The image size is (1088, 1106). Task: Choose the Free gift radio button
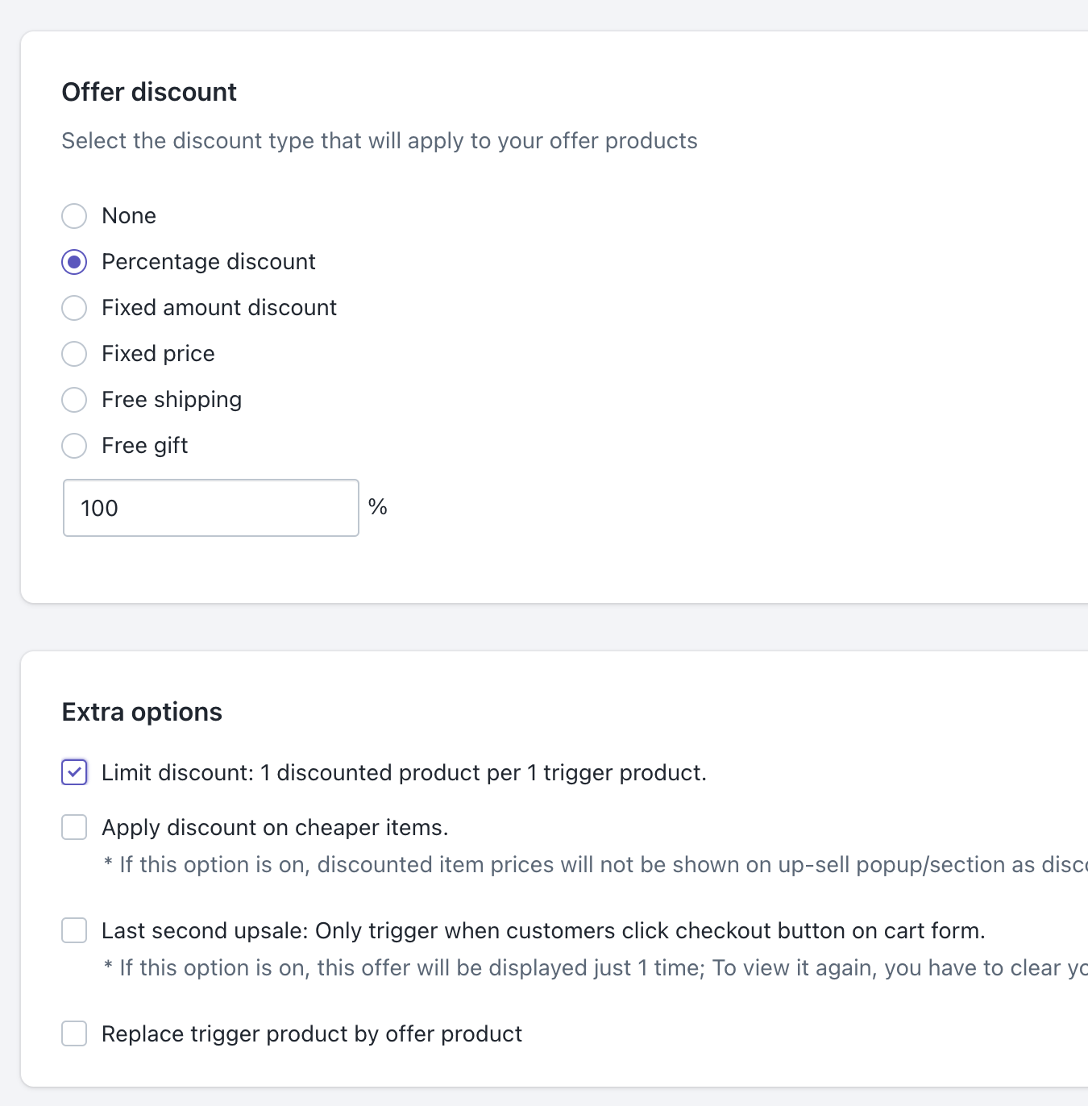coord(74,446)
